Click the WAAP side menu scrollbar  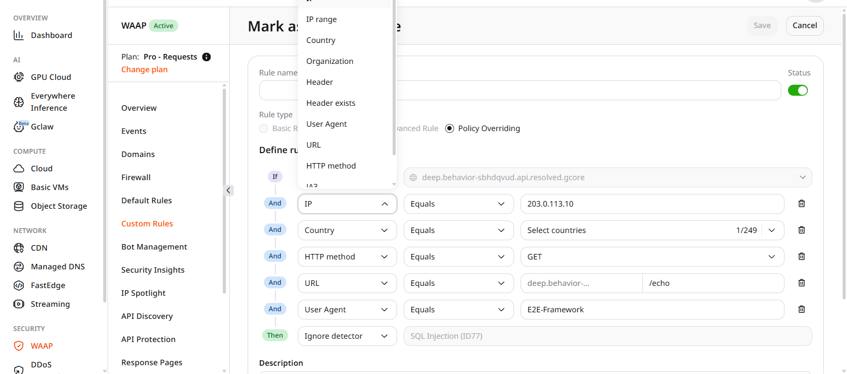click(x=224, y=190)
